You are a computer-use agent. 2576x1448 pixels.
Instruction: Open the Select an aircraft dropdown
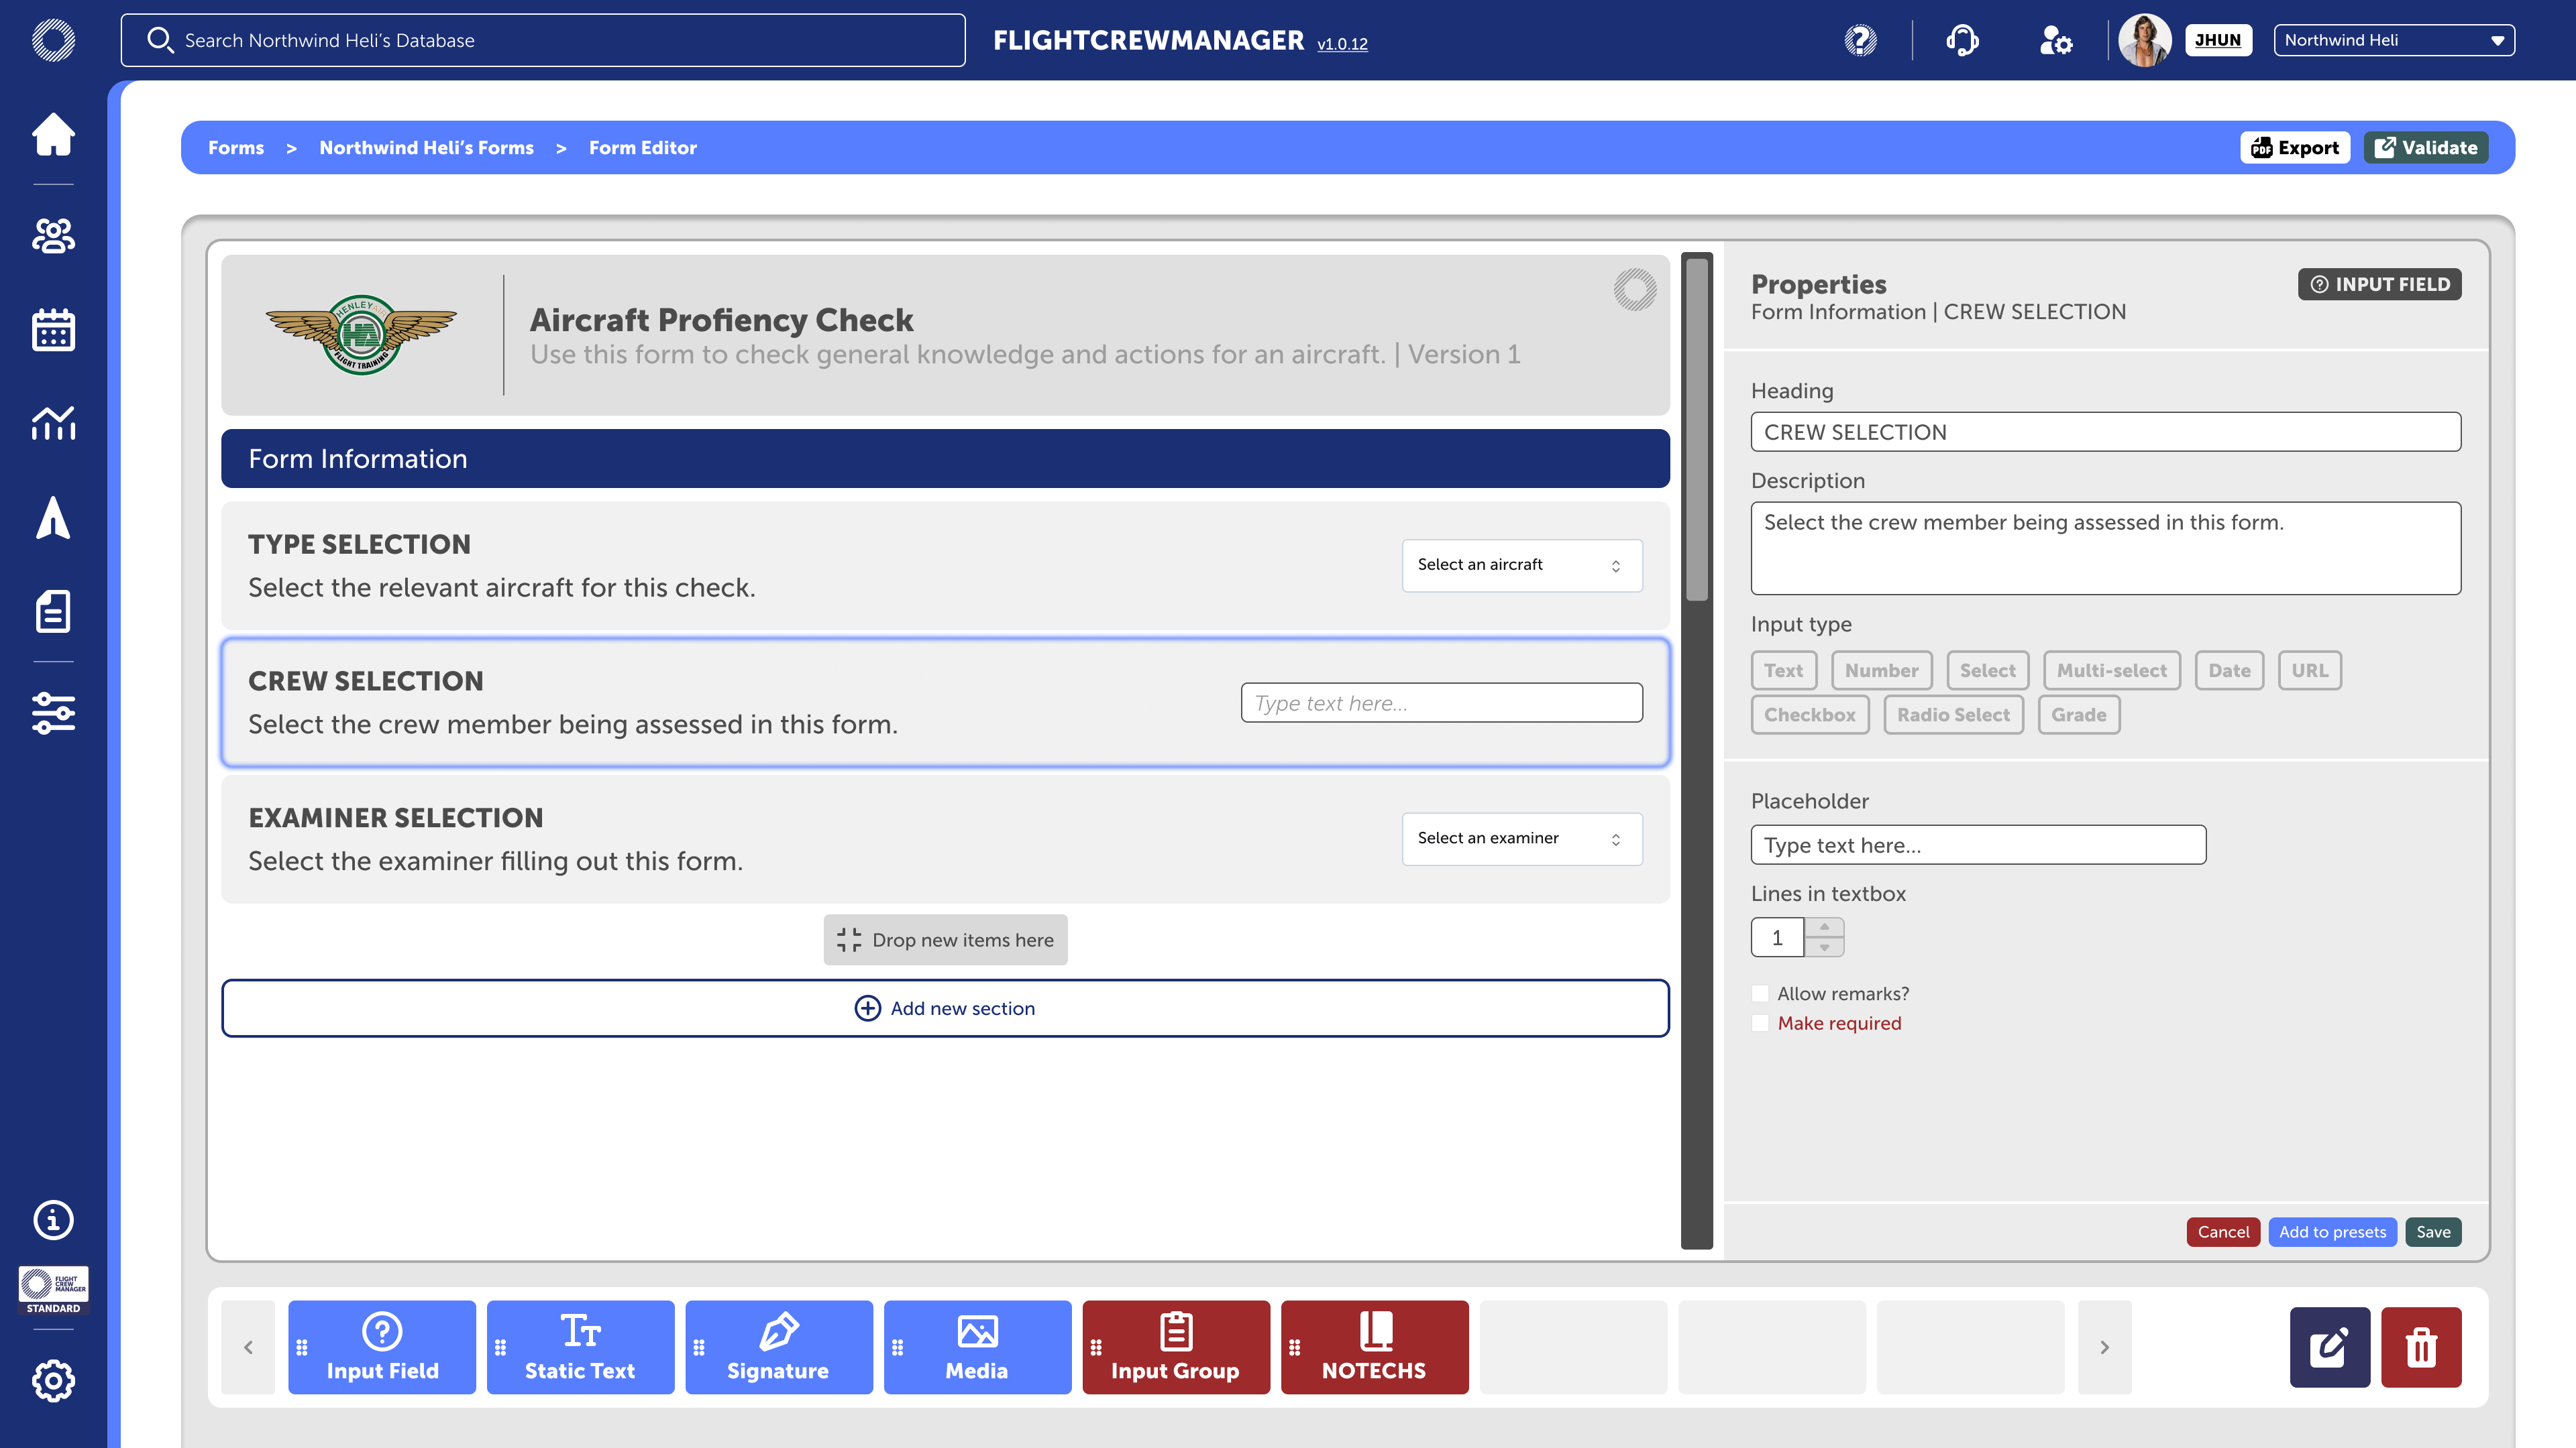coord(1521,564)
